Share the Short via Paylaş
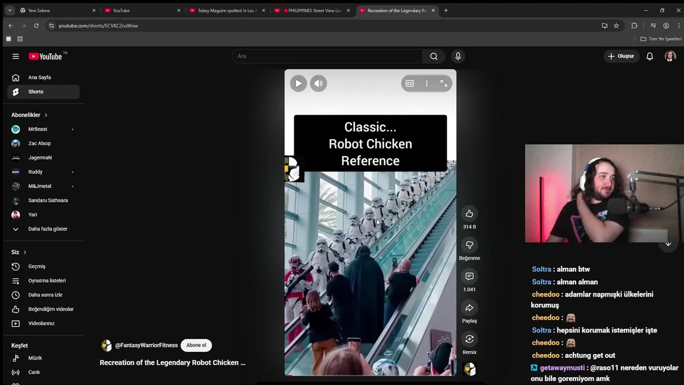 point(469,308)
